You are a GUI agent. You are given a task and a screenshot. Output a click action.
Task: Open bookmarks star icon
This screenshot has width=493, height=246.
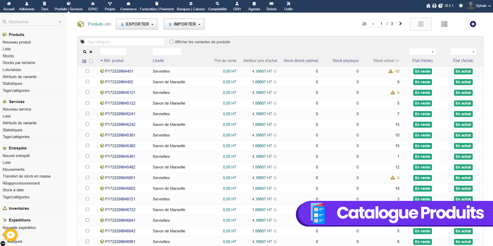[x=461, y=6]
